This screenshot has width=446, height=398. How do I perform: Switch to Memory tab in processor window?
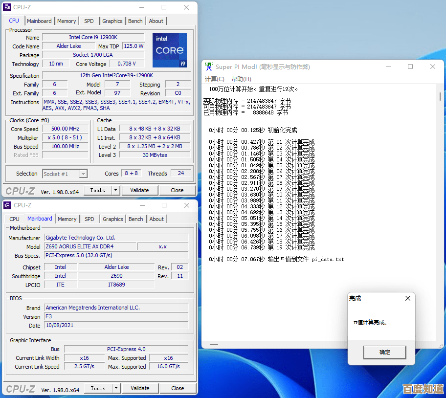(67, 21)
